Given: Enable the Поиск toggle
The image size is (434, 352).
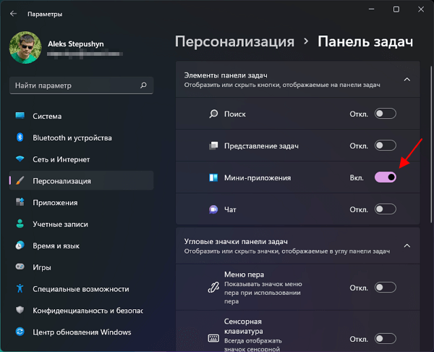Looking at the screenshot, I should (386, 114).
